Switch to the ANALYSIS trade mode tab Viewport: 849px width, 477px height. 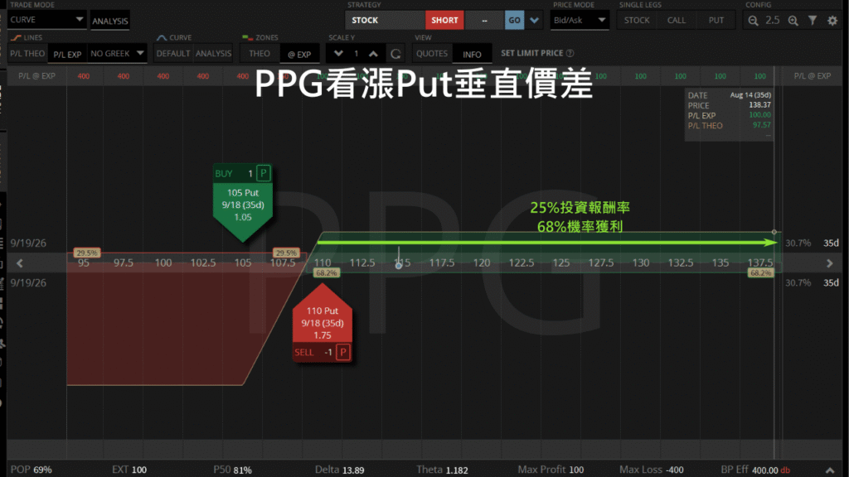coord(110,21)
